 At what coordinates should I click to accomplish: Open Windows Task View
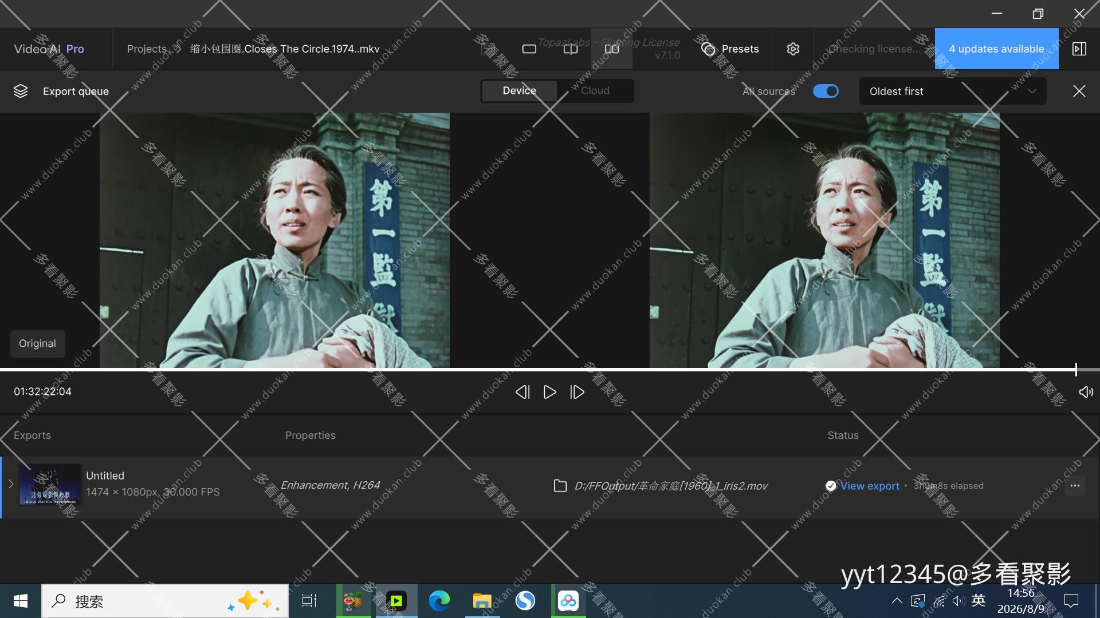(x=309, y=601)
